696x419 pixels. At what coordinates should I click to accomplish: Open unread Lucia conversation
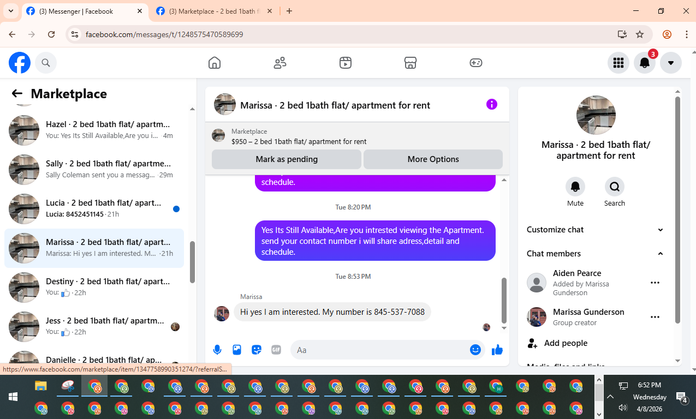[94, 209]
